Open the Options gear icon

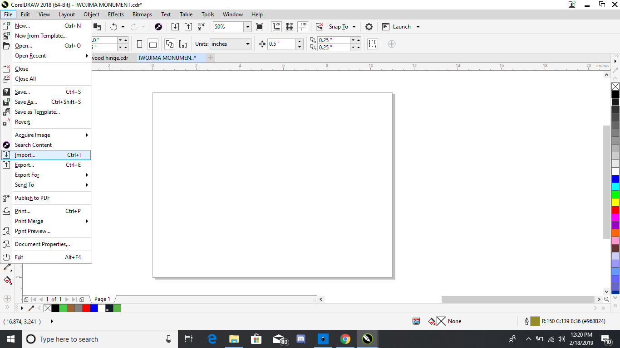[369, 27]
